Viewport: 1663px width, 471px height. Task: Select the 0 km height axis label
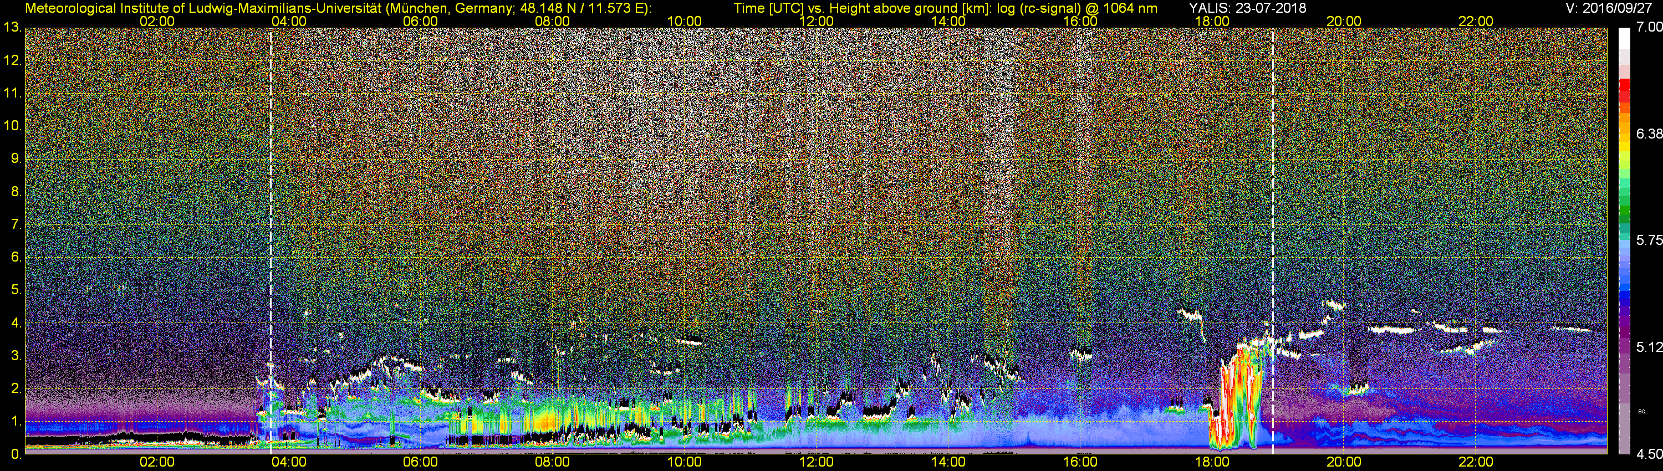pos(16,454)
